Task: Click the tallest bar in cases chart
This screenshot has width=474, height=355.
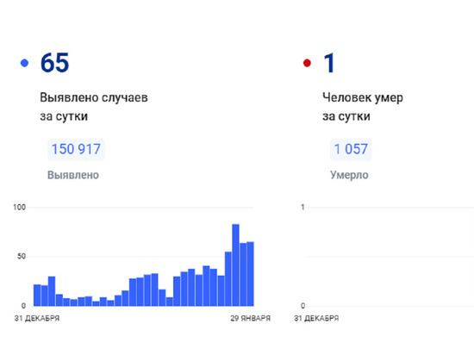Action: coord(236,265)
